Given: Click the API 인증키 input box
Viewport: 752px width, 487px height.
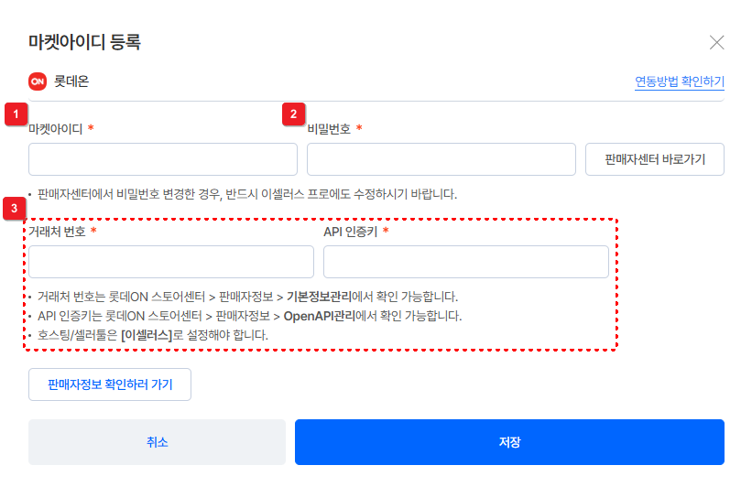Looking at the screenshot, I should pyautogui.click(x=465, y=262).
